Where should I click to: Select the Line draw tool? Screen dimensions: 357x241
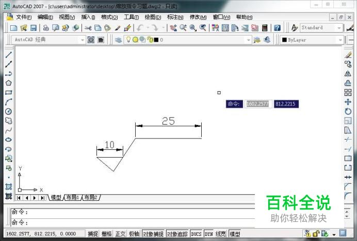click(x=8, y=55)
